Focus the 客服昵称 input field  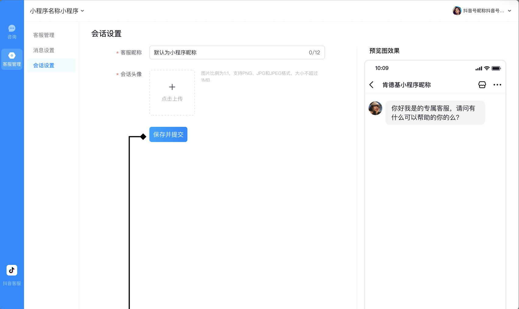228,53
